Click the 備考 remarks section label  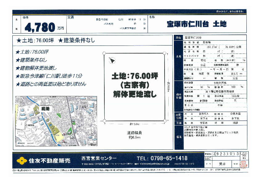click(178, 136)
